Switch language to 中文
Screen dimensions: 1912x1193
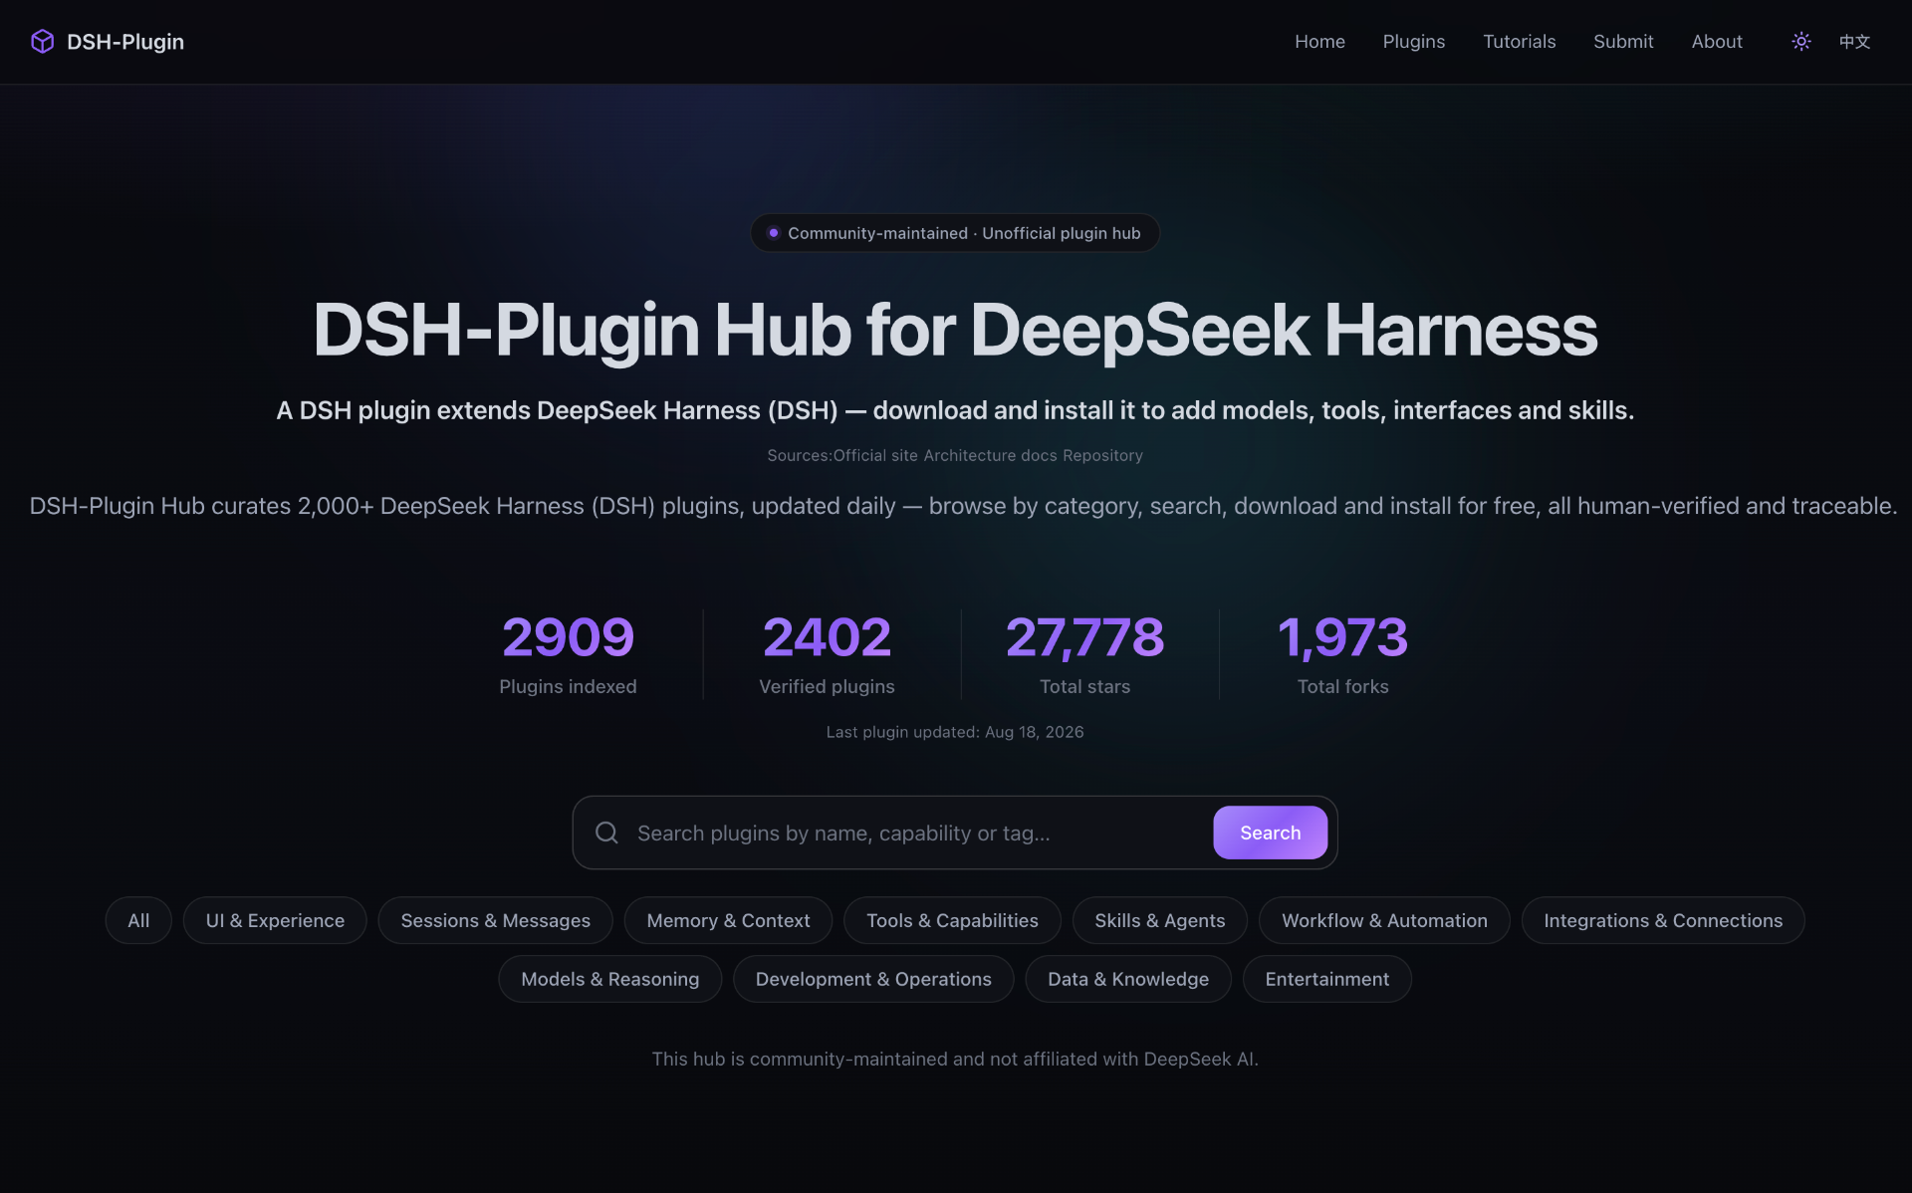pyautogui.click(x=1854, y=41)
